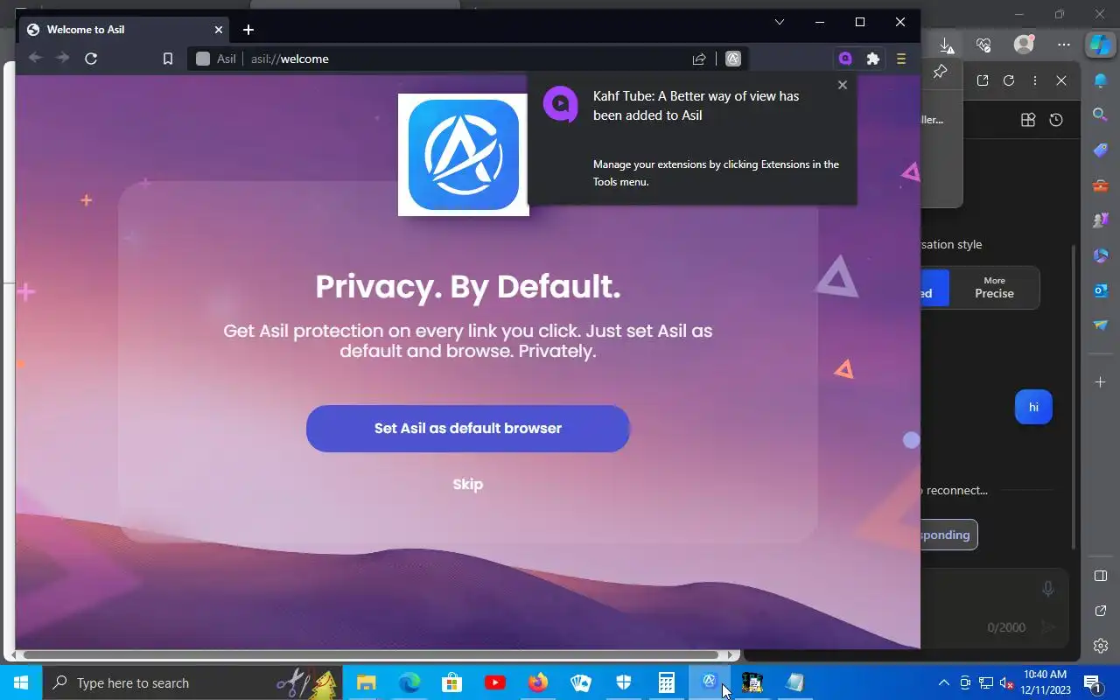Select More Precise conversation style
1120x700 pixels.
[994, 288]
